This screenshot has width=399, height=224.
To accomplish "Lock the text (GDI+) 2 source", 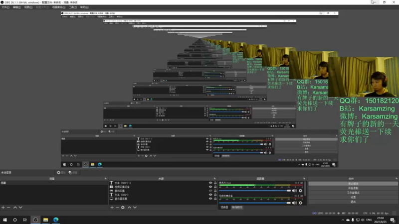I will click(x=215, y=183).
